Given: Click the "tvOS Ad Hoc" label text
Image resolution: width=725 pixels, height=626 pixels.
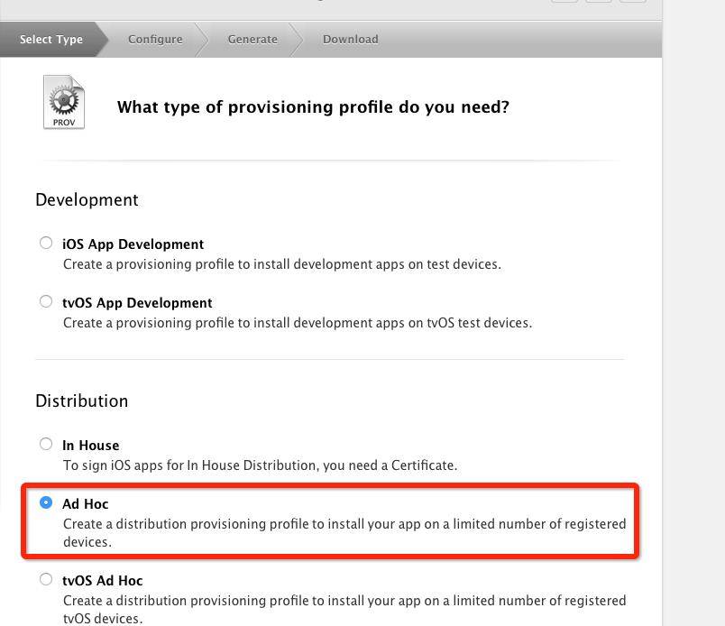Looking at the screenshot, I should (102, 581).
